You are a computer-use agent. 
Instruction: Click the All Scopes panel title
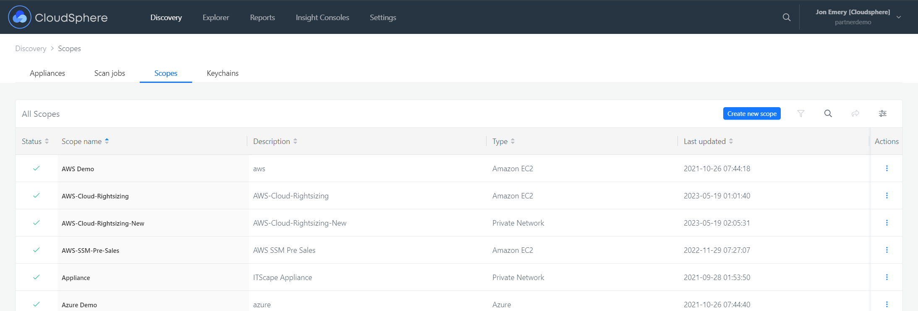click(41, 114)
